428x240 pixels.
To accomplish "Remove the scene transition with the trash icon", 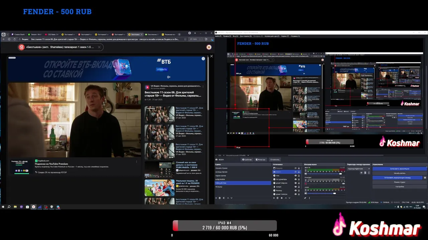I will [365, 173].
